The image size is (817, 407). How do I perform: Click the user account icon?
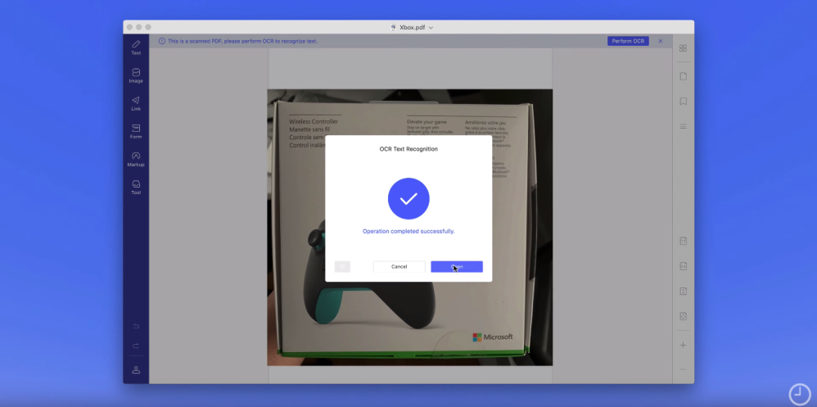136,369
